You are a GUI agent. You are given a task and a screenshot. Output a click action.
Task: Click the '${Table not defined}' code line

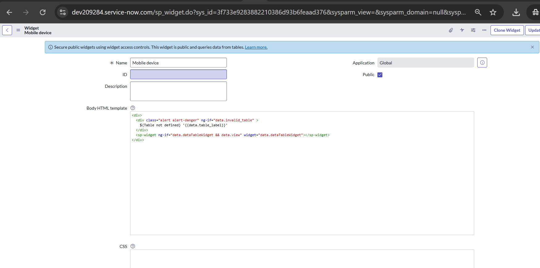(184, 125)
